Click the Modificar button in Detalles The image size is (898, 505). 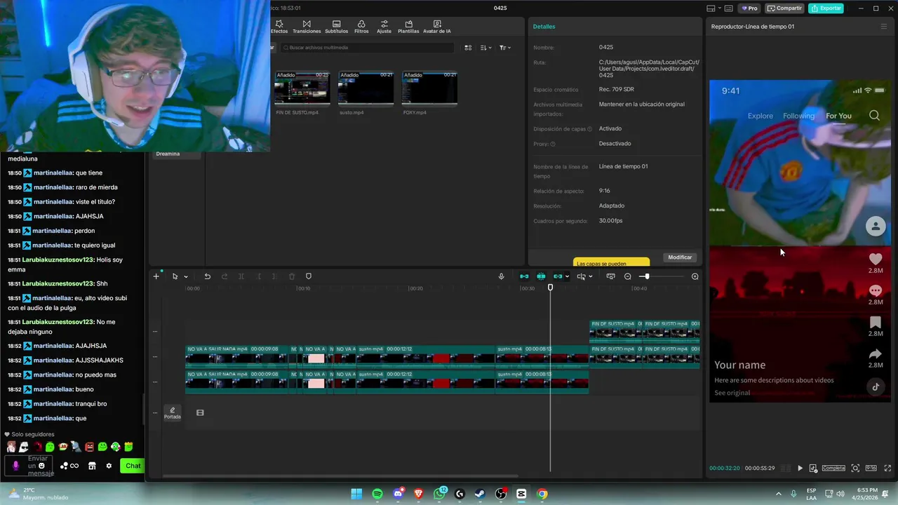pos(680,257)
